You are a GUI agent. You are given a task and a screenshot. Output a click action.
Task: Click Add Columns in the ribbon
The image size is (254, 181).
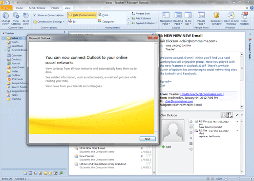point(141,18)
